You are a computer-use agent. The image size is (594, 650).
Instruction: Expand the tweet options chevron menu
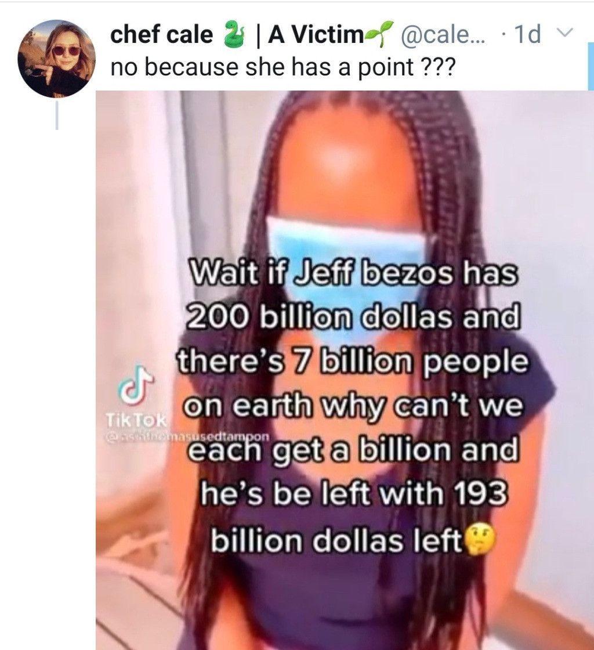pyautogui.click(x=566, y=32)
